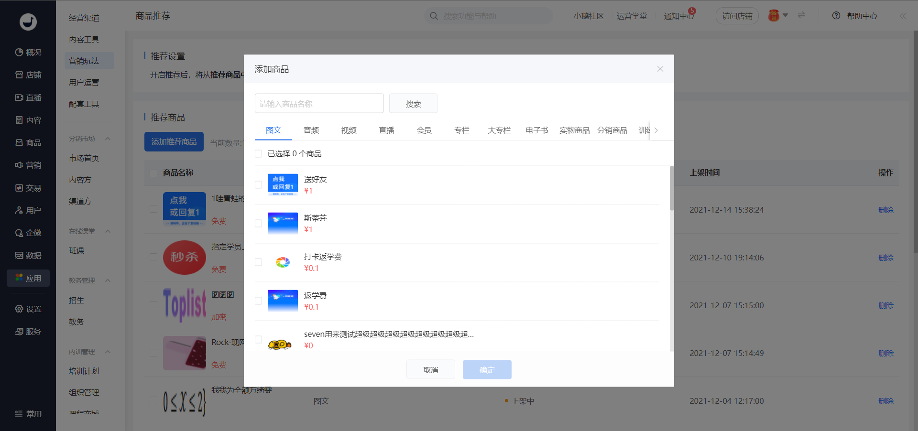Open the 数据 data sidebar section
Viewport: 918px width, 431px height.
pos(28,255)
